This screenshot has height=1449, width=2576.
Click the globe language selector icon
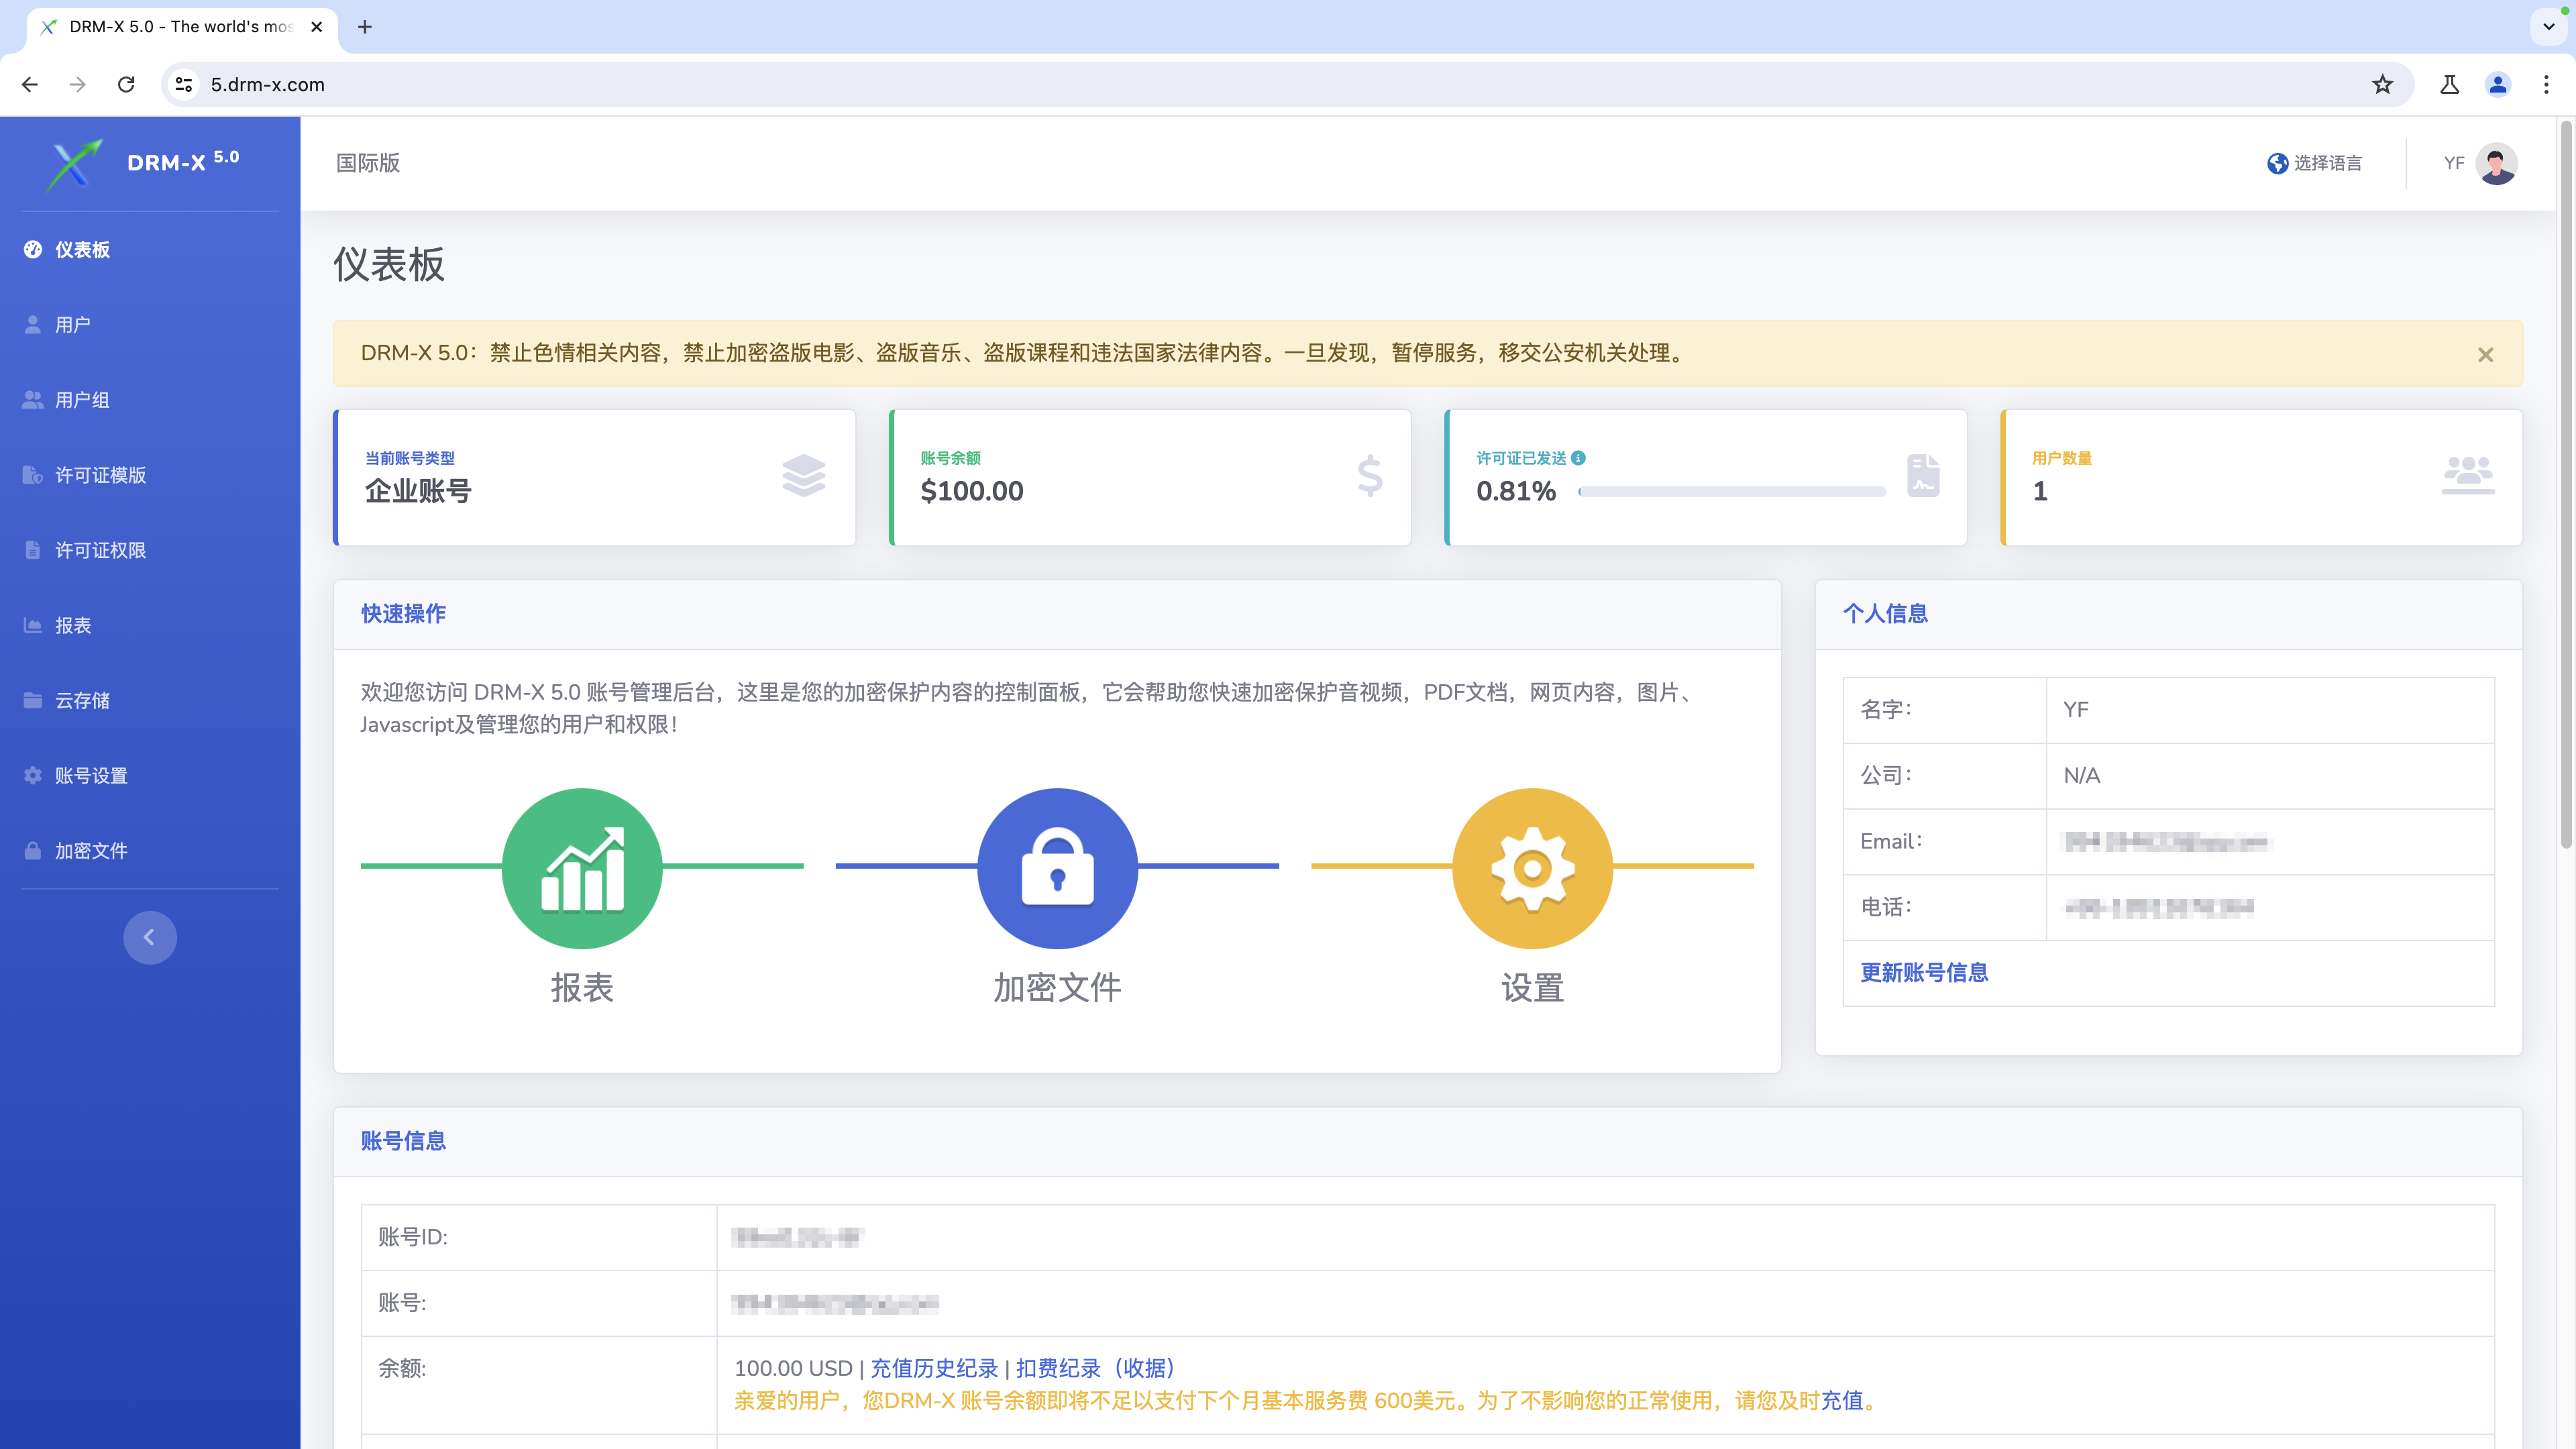[x=2277, y=163]
